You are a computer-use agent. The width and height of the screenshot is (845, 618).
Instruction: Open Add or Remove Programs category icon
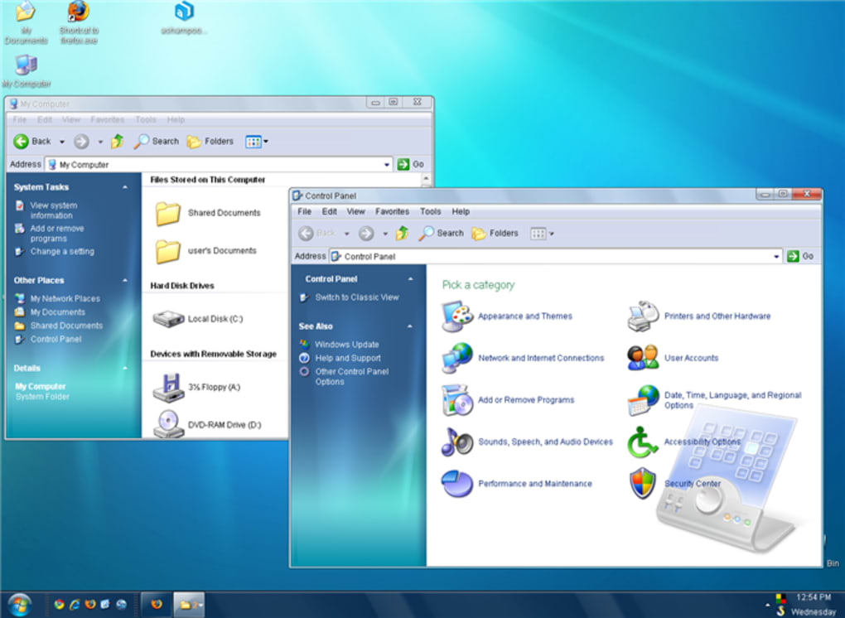[x=457, y=400]
